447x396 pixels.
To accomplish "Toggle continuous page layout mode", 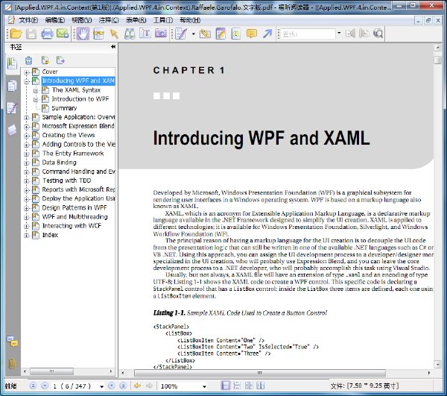I will coord(237,386).
